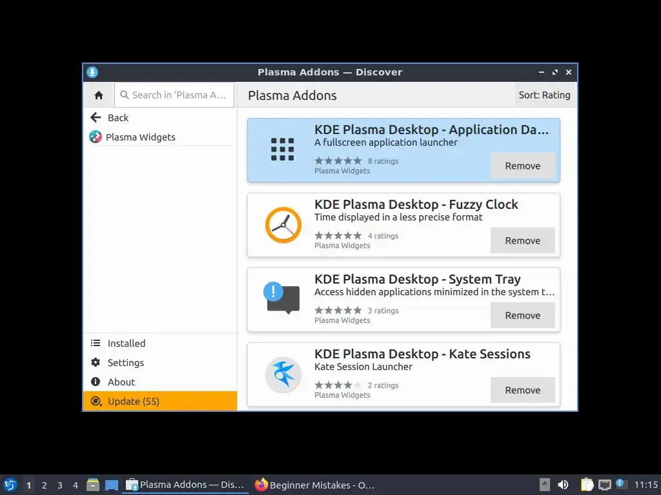Click the Fuzzy Clock icon
This screenshot has width=661, height=495.
click(x=283, y=225)
